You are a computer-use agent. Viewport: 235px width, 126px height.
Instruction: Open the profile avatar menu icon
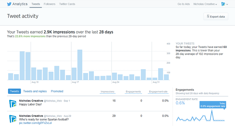223,4
